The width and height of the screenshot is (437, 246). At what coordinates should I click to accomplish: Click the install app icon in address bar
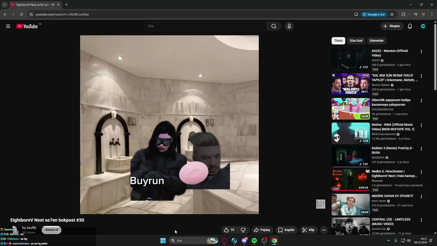pos(356,14)
